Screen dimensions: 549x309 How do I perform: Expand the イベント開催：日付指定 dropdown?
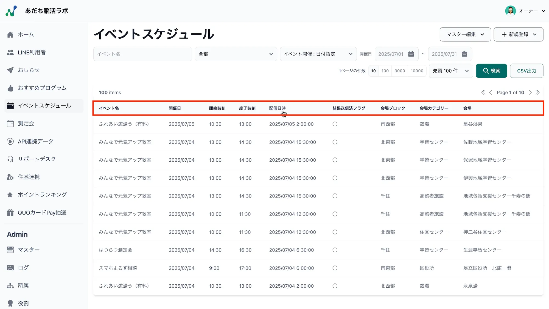pyautogui.click(x=318, y=54)
